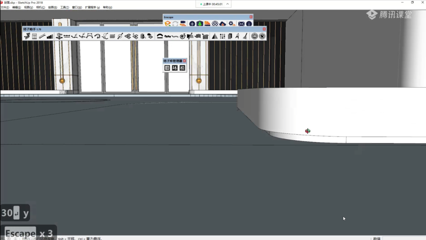Click Enscape live sync arrows icon
Image resolution: width=426 pixels, height=240 pixels.
(175, 24)
